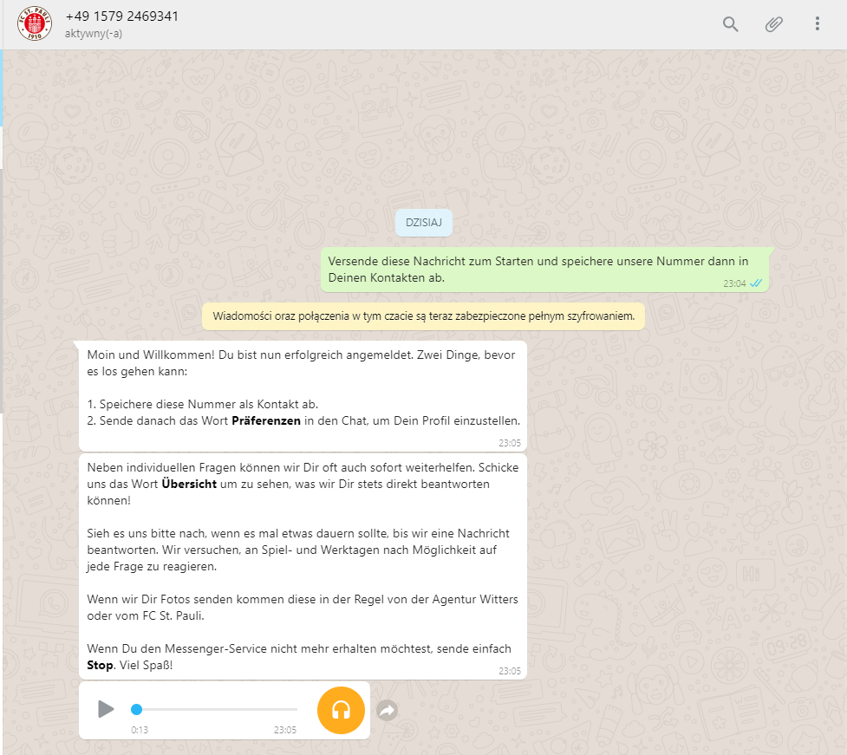Click the blue audio progress dot

[137, 709]
